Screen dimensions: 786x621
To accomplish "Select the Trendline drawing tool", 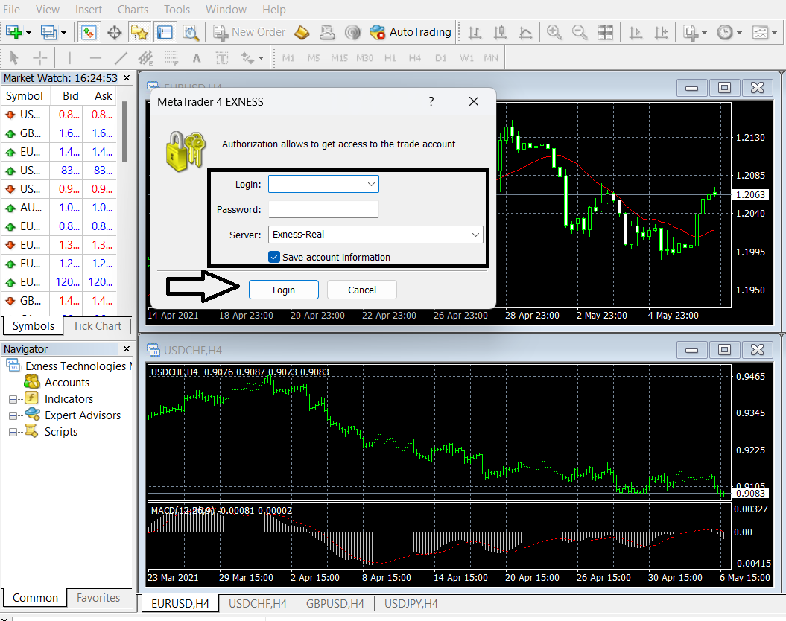I will tap(120, 57).
